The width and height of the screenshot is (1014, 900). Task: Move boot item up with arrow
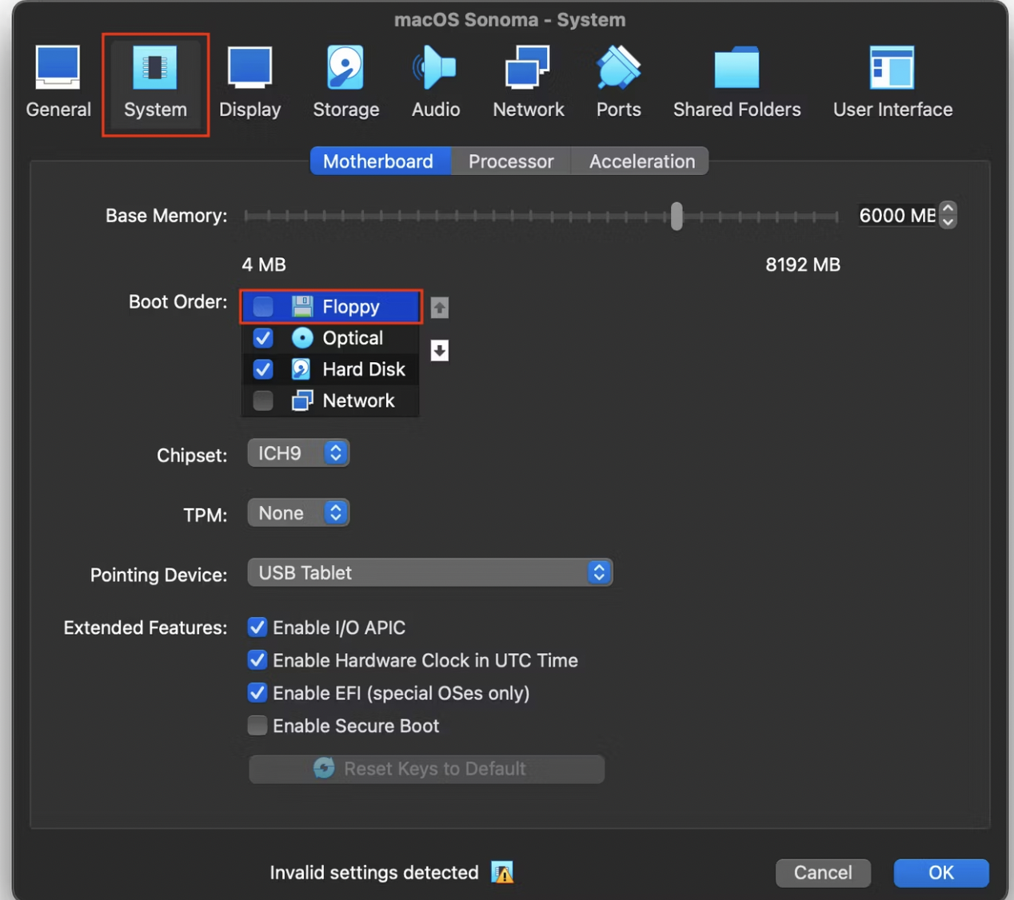439,308
